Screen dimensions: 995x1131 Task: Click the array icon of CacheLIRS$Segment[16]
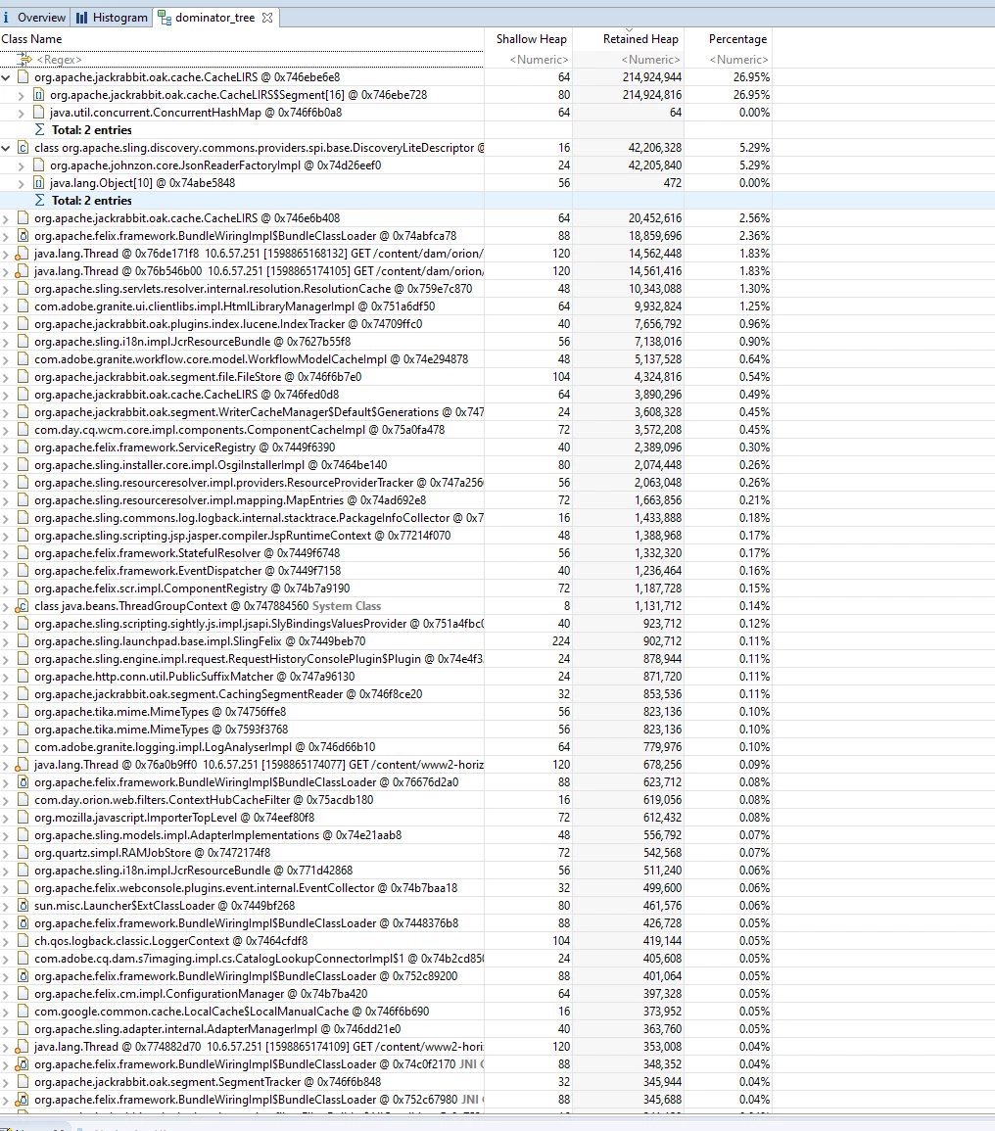[x=39, y=94]
